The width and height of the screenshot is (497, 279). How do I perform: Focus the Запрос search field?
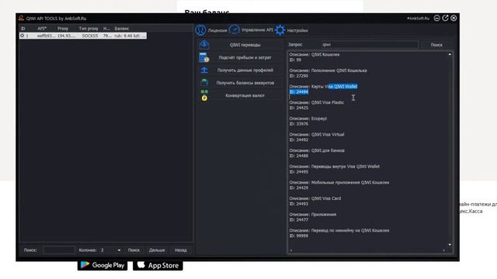[370, 45]
